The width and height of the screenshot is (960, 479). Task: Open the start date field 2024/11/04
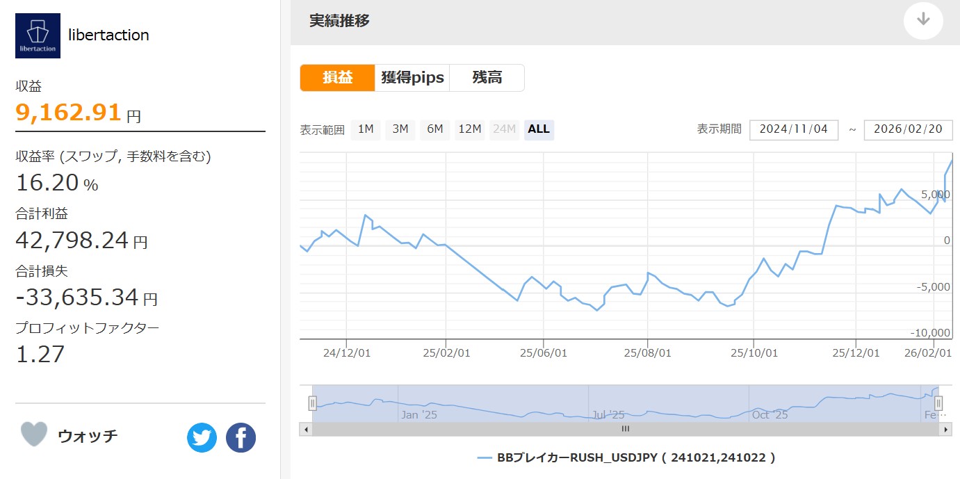click(793, 129)
